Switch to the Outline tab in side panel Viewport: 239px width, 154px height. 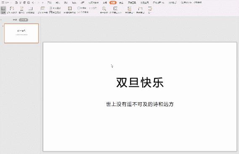15,20
